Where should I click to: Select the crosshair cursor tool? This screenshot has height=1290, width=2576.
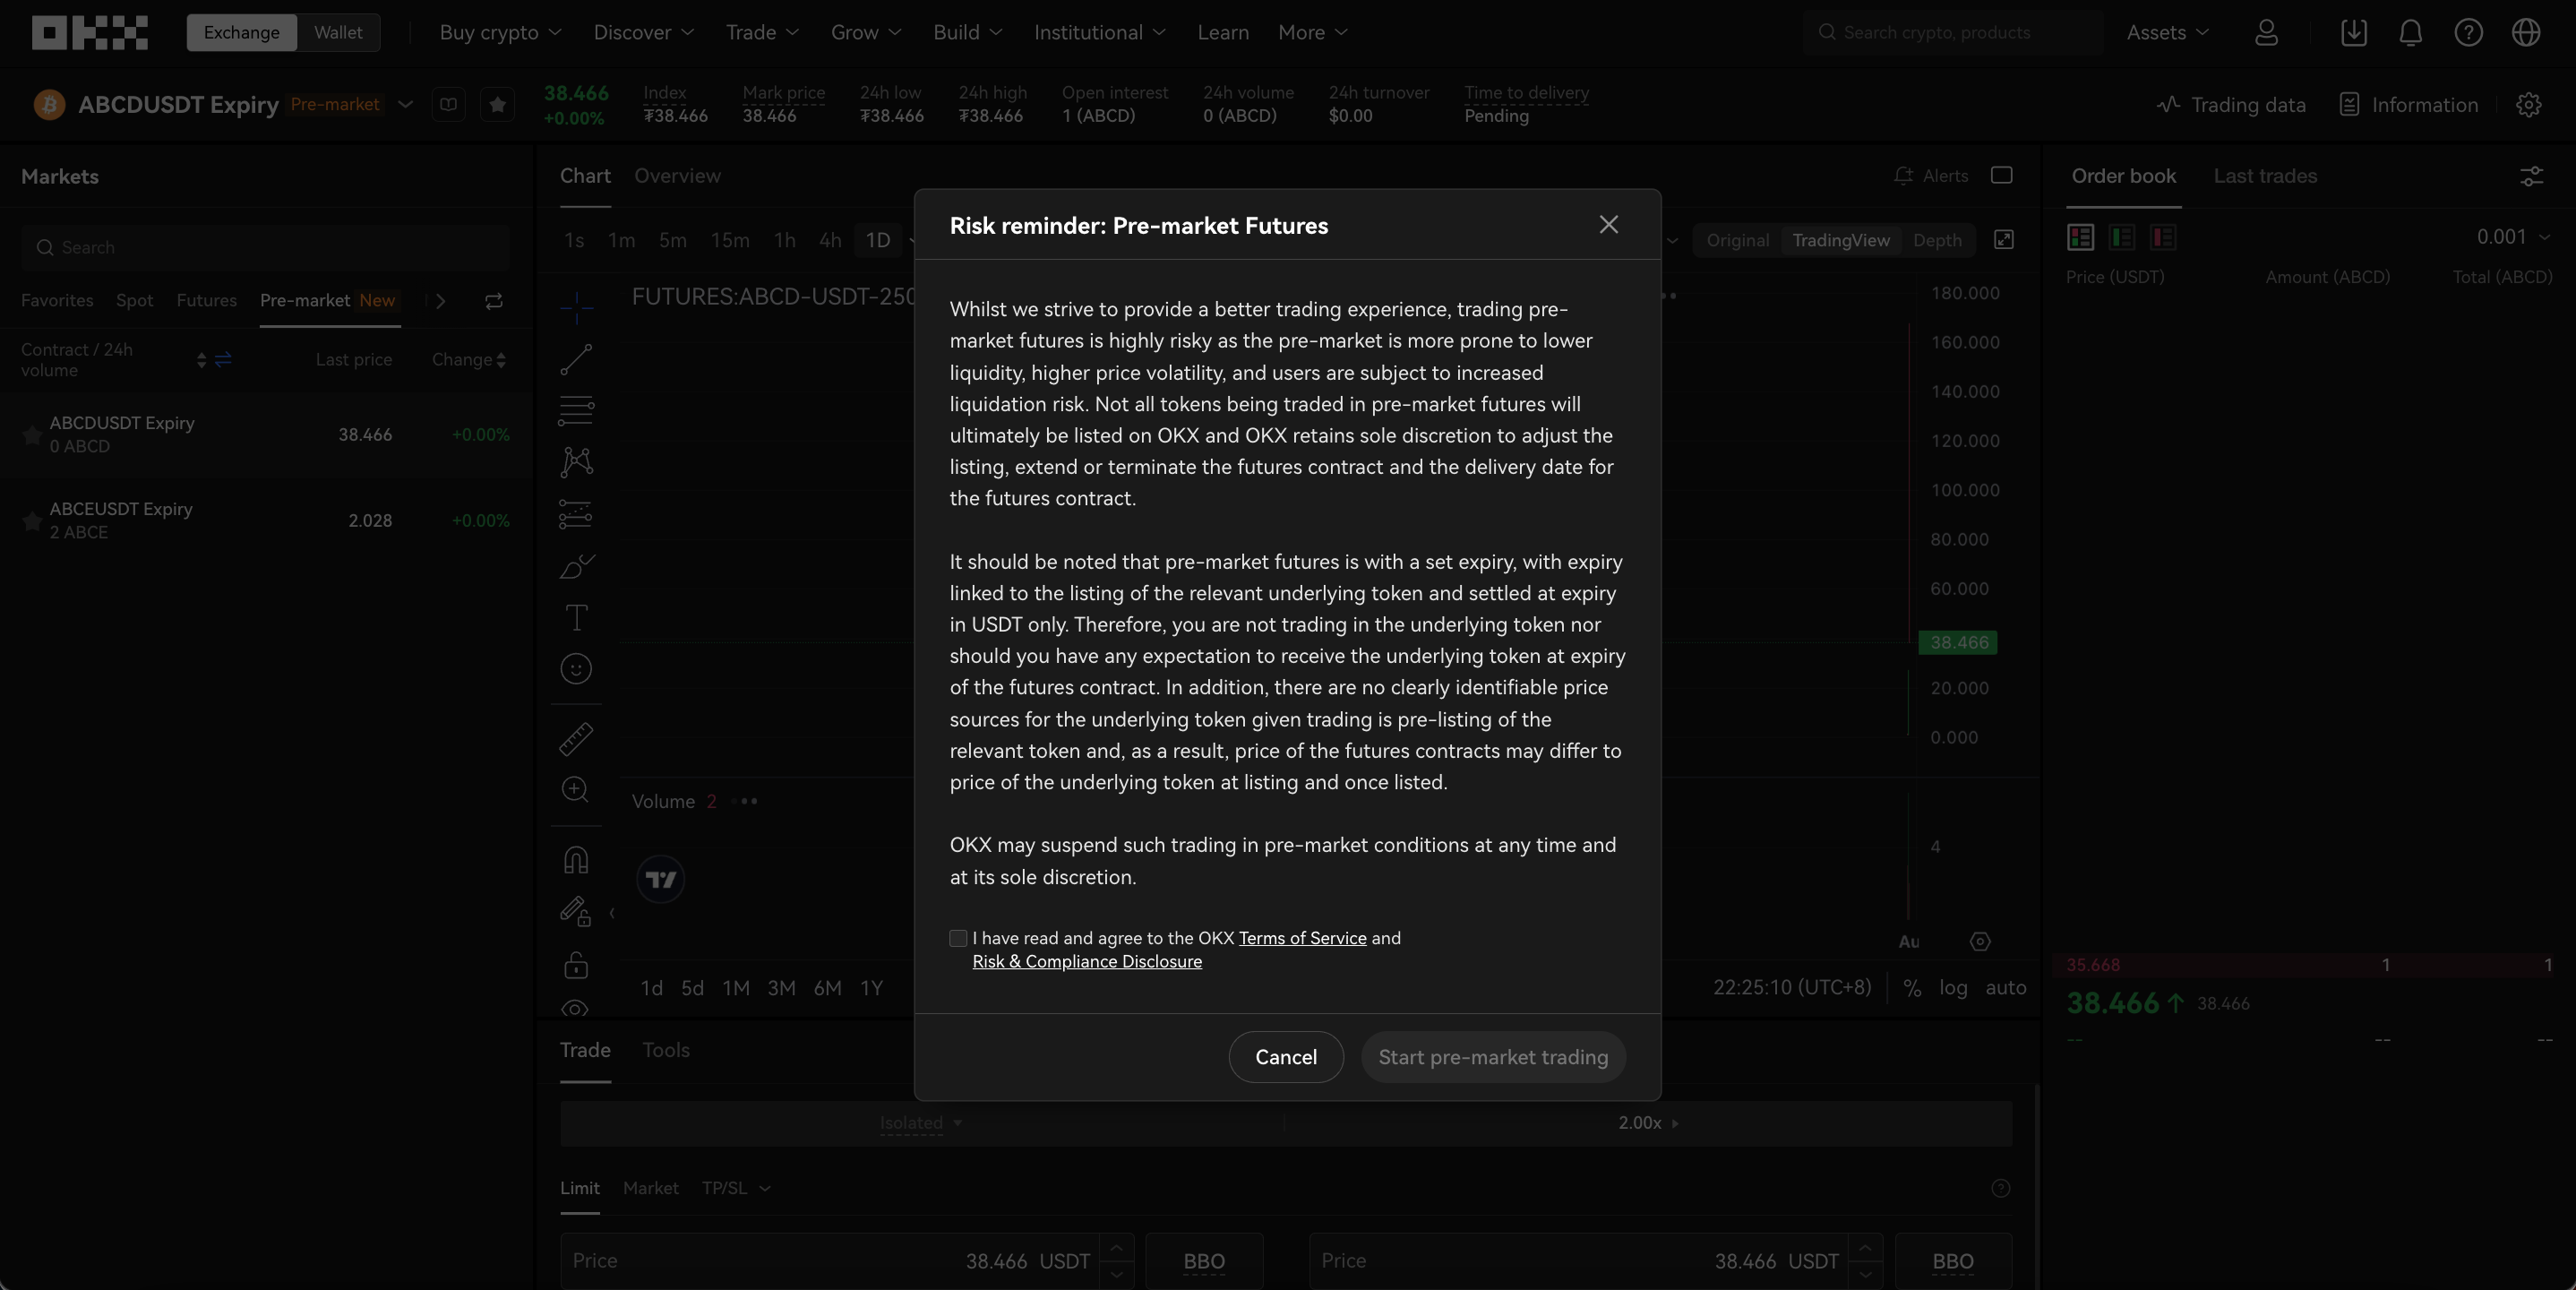(576, 308)
